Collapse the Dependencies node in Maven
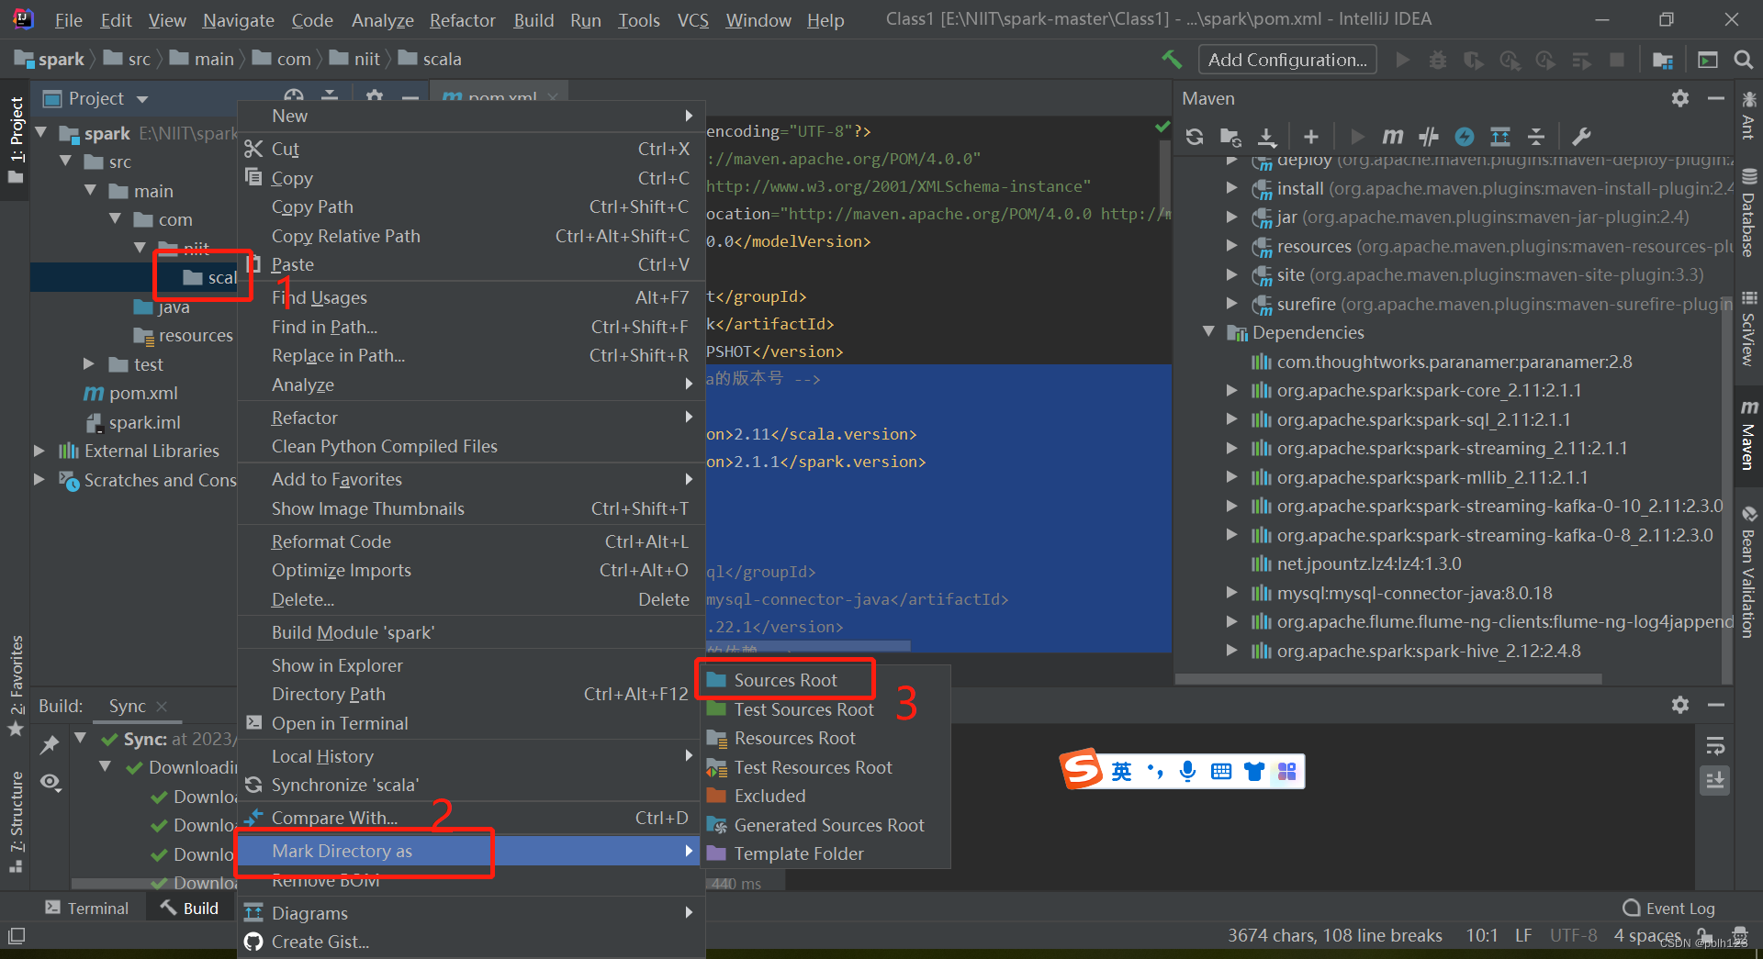Image resolution: width=1763 pixels, height=959 pixels. 1208,332
